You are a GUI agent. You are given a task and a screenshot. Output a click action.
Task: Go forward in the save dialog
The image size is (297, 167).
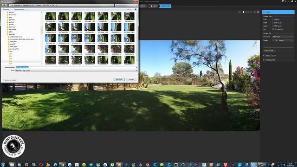(6, 5)
